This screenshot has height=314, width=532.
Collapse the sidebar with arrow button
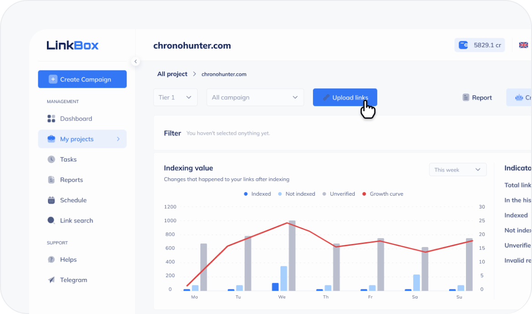(135, 61)
